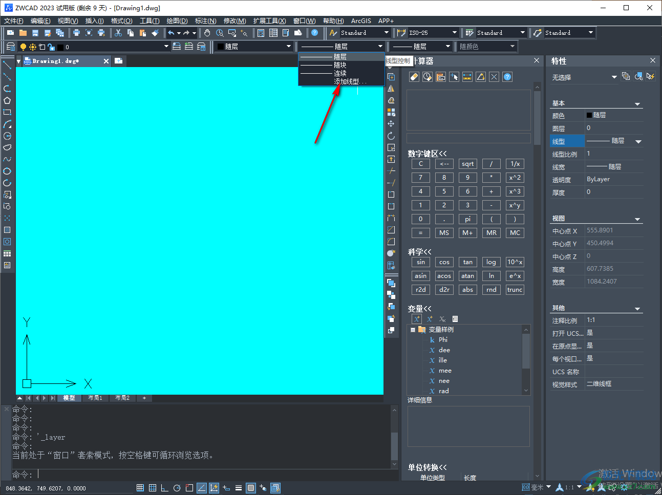Toggle Grid display in status bar

(153, 488)
